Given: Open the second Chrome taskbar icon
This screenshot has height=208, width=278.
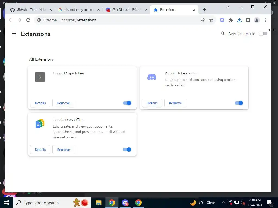Looking at the screenshot, I should [x=138, y=203].
